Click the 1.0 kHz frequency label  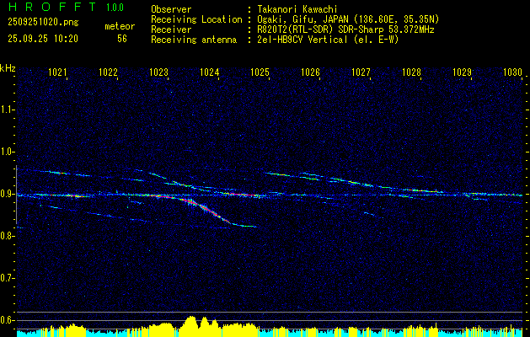coord(7,152)
